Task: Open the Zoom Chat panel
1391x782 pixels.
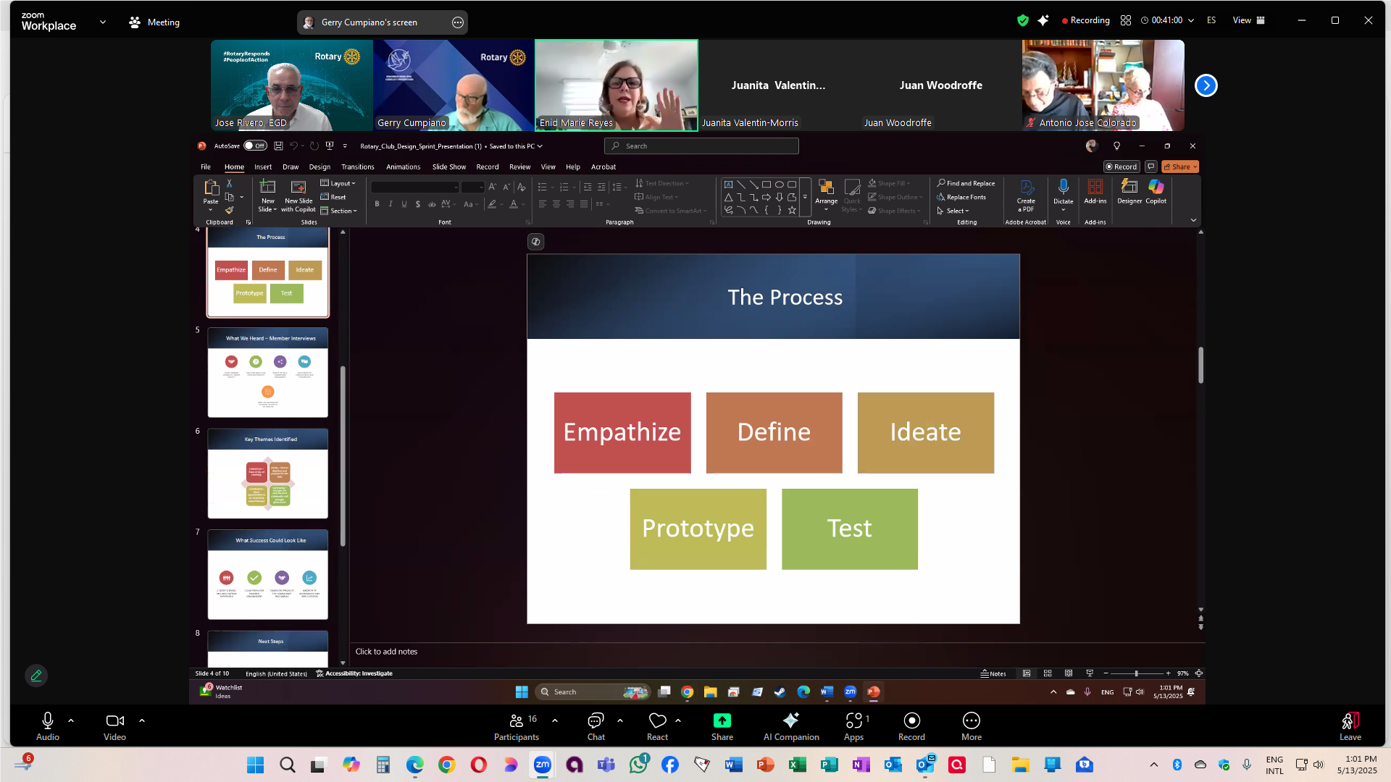Action: [x=596, y=721]
